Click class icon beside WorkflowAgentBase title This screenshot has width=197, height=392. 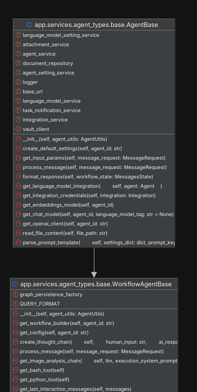[x=15, y=284]
